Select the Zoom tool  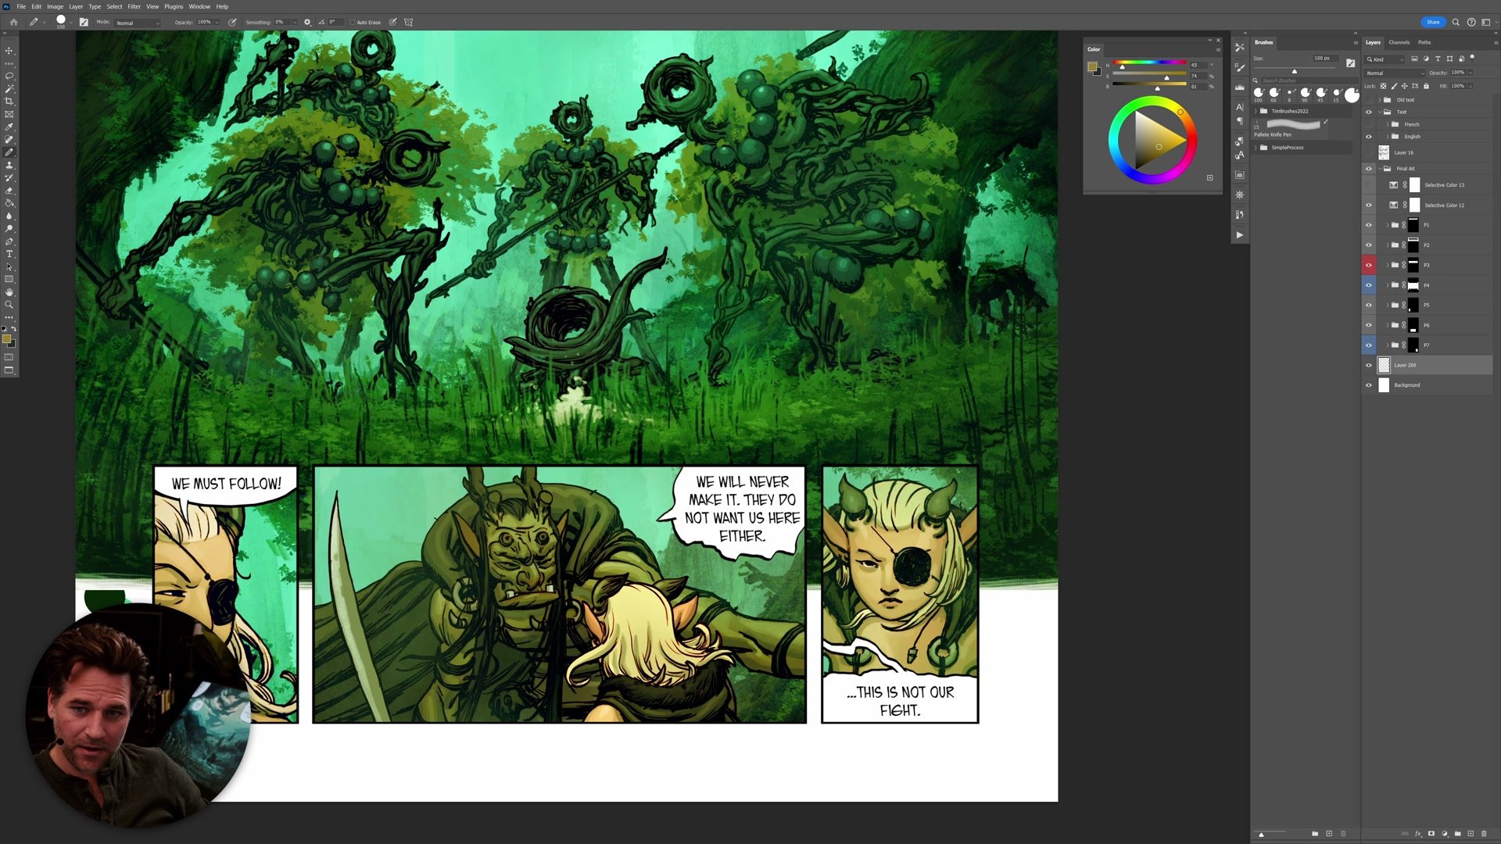click(x=9, y=305)
